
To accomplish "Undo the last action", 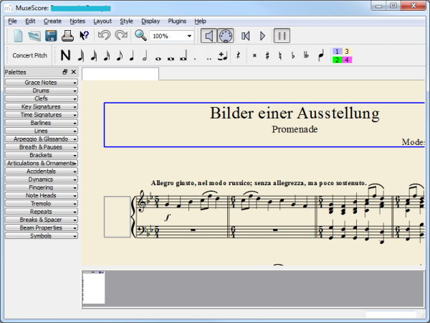I will 104,35.
